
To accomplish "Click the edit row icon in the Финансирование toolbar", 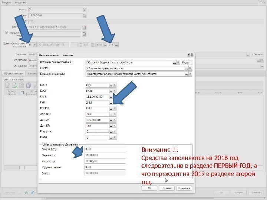I will (8, 85).
